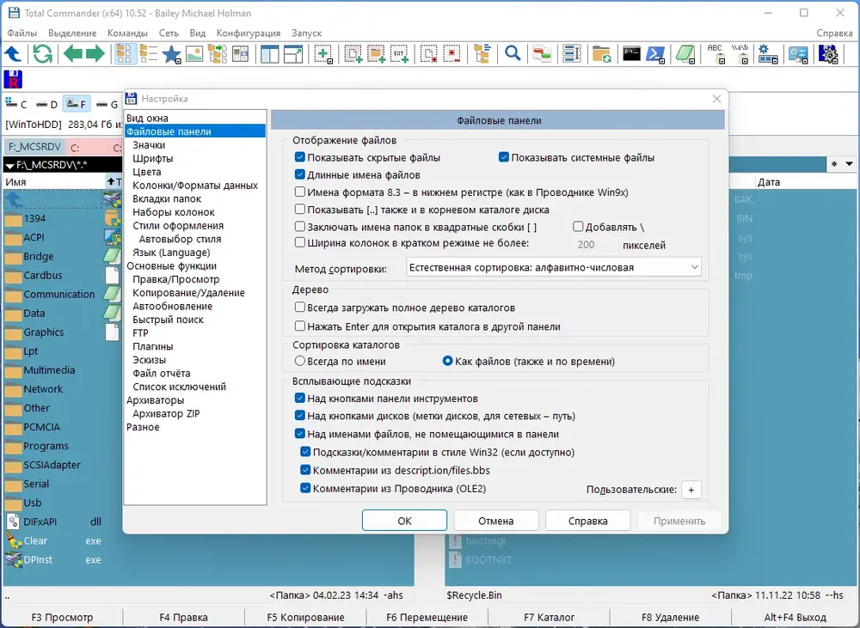Disable Показывать скрытые файлы checkbox
Screen dimensions: 860x628
click(x=300, y=157)
